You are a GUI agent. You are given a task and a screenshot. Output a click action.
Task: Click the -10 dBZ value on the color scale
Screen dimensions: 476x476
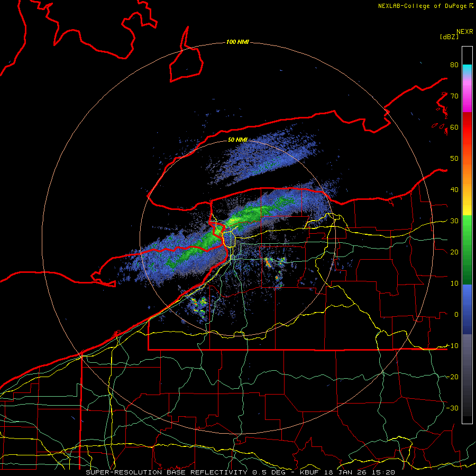[x=452, y=346]
